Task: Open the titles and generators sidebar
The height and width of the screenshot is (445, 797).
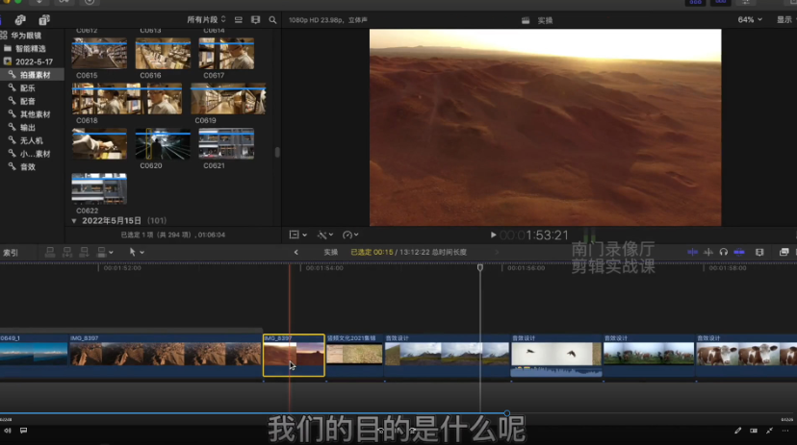Action: click(44, 20)
